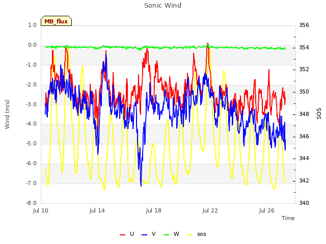Click the 342 right axis tick label
The image size is (326, 244).
[x=304, y=180]
